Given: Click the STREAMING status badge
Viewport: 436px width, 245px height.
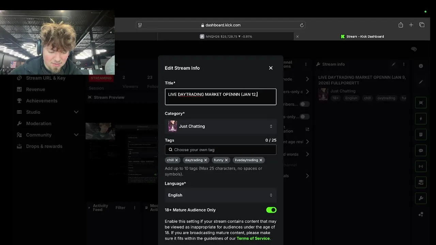Looking at the screenshot, I should tap(101, 78).
